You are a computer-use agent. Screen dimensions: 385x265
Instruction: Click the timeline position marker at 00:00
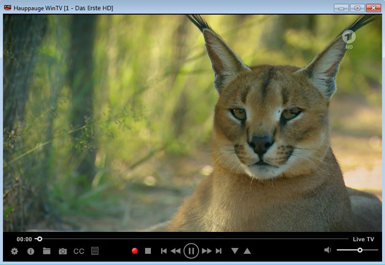coord(40,239)
